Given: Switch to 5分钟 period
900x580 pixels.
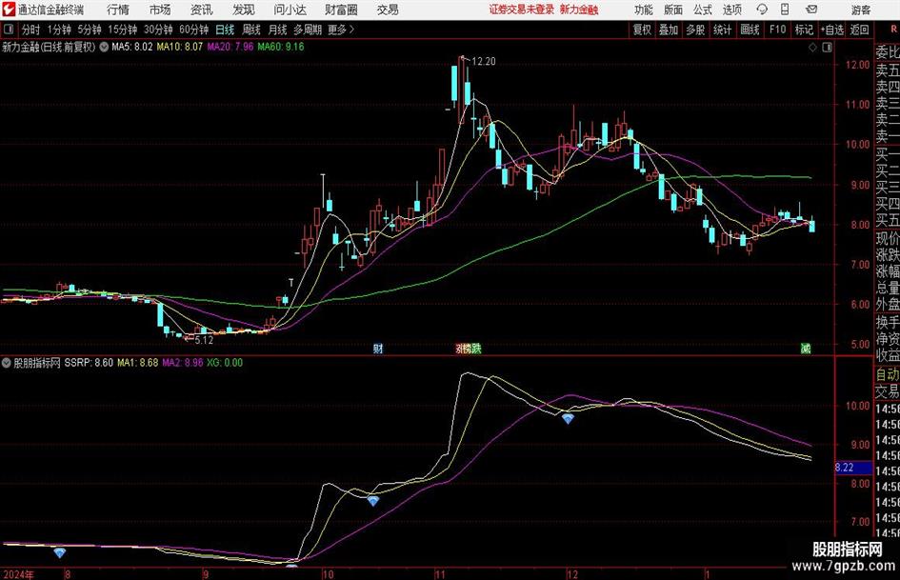Looking at the screenshot, I should pos(90,30).
